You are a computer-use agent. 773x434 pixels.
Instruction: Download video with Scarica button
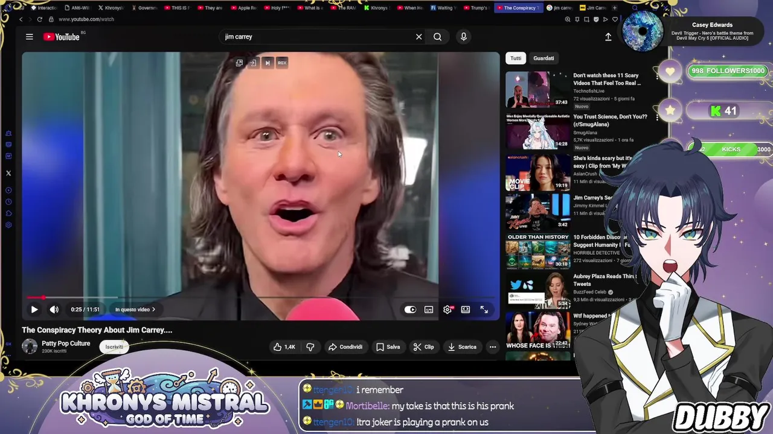tap(462, 347)
